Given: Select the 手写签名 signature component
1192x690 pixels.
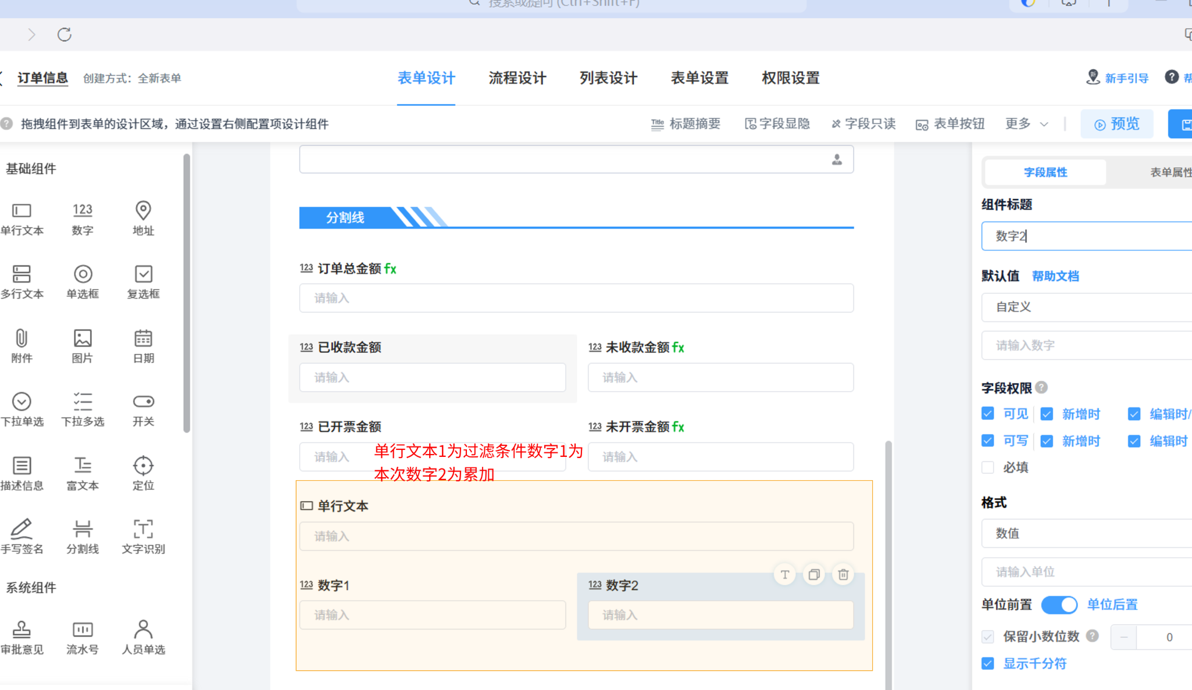Looking at the screenshot, I should pyautogui.click(x=22, y=537).
